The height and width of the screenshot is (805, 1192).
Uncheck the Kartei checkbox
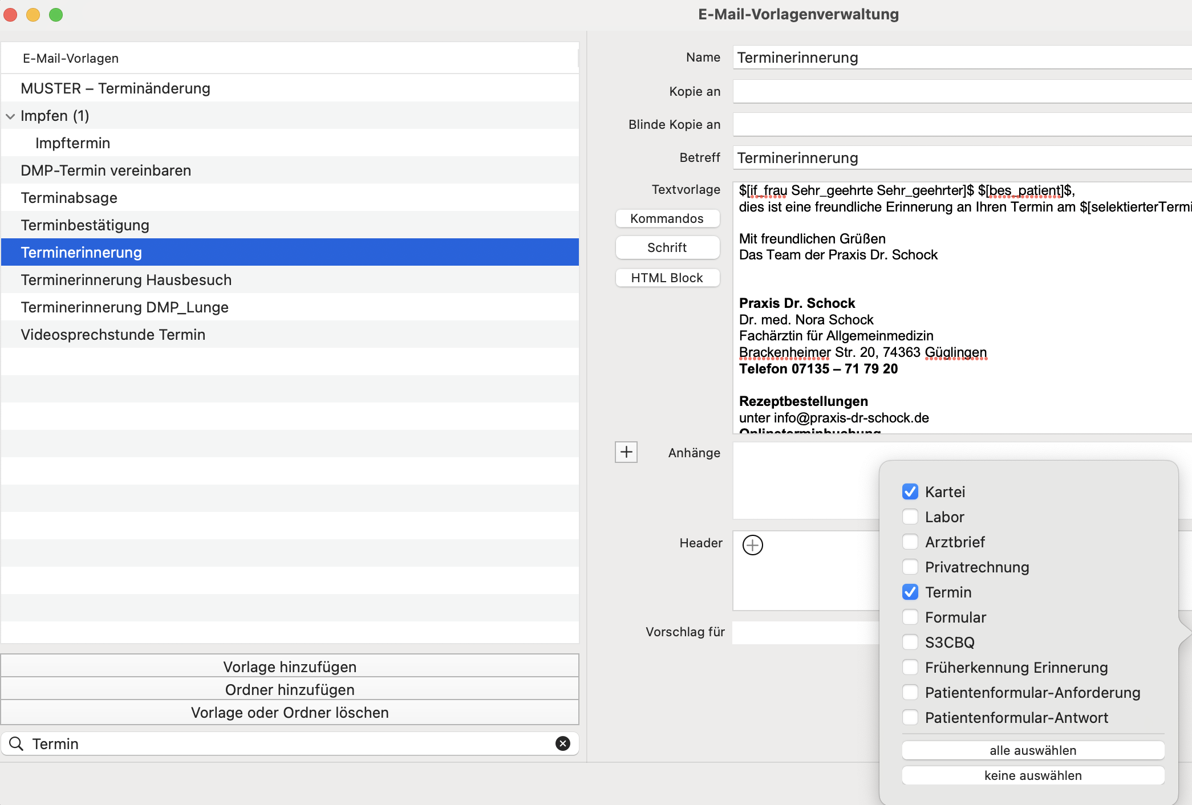[x=910, y=491]
